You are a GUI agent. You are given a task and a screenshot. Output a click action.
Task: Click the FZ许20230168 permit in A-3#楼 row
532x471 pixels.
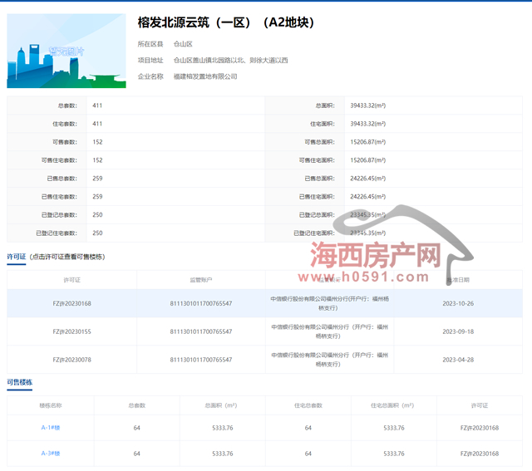click(x=480, y=454)
